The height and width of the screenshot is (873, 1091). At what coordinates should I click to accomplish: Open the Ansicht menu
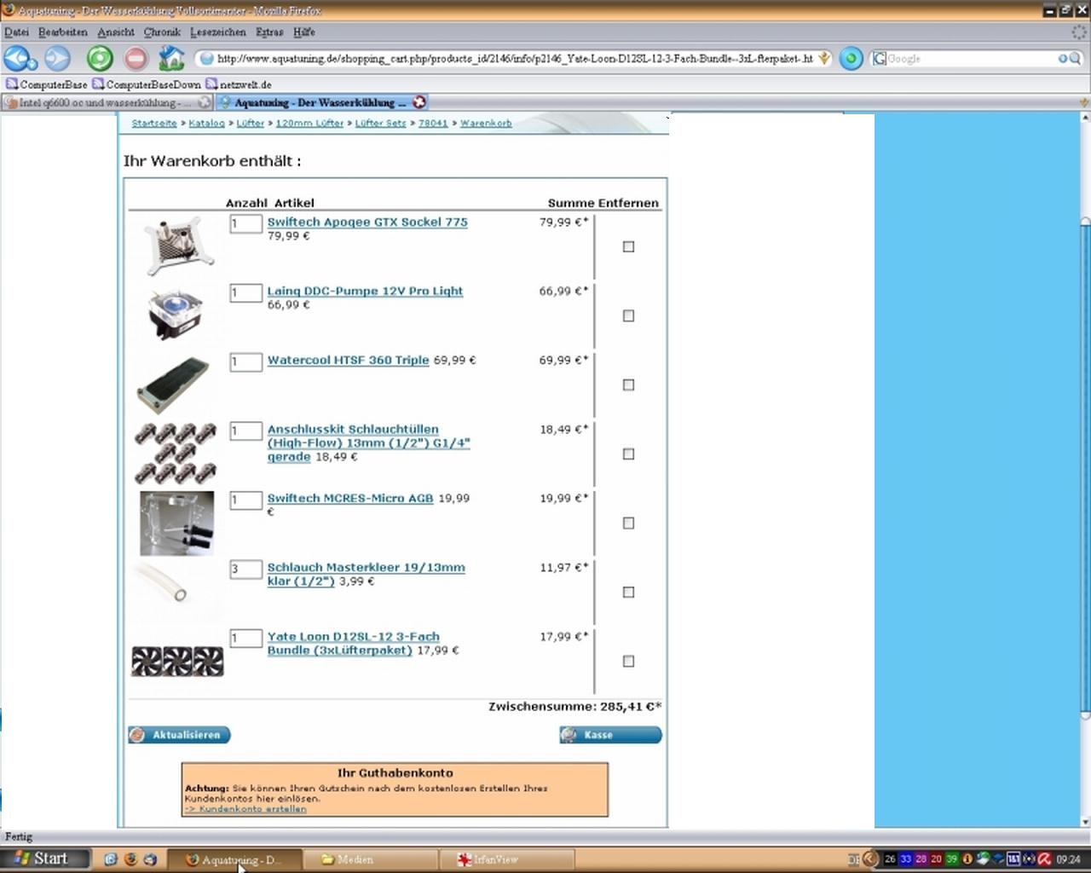point(116,32)
